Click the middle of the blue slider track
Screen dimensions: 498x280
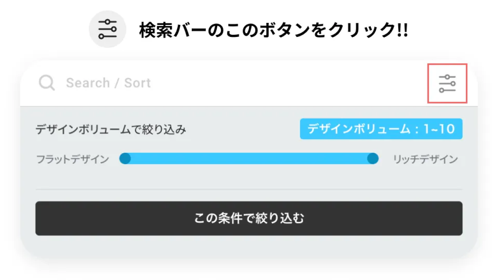pyautogui.click(x=249, y=159)
